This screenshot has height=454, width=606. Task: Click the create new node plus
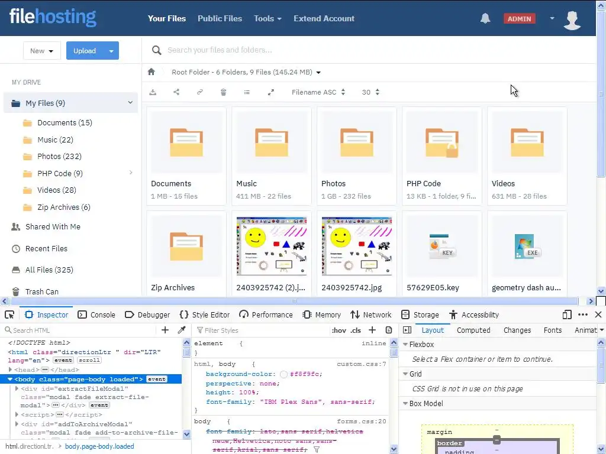pos(165,330)
